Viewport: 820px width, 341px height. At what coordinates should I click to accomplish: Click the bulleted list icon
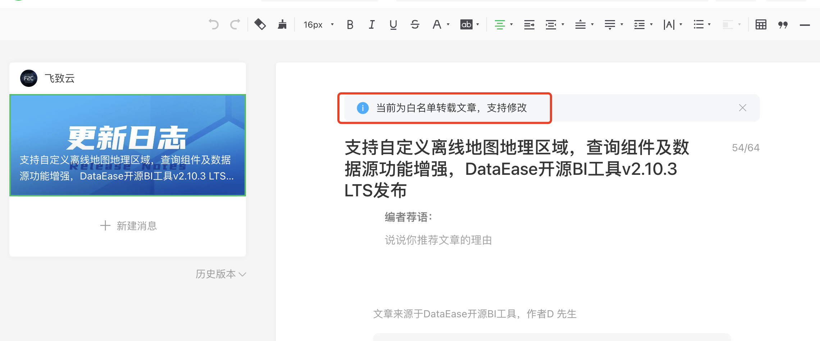[698, 24]
